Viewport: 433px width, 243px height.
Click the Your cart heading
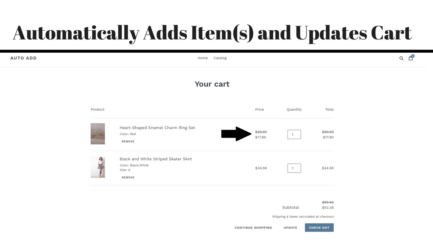[x=212, y=84]
